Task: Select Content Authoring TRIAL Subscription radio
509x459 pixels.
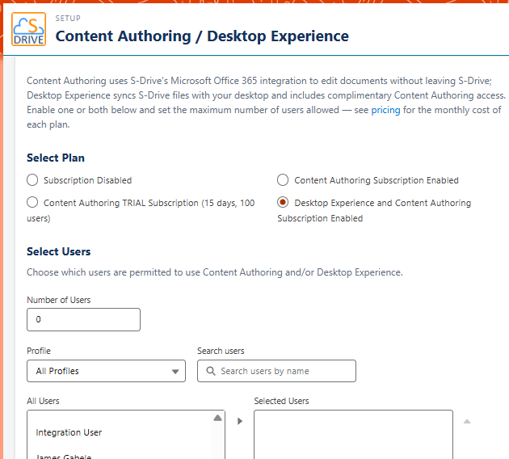Action: [x=32, y=203]
